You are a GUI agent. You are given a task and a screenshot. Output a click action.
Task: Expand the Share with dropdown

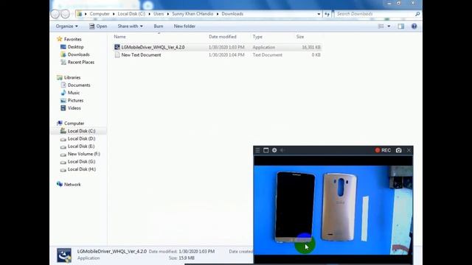(130, 26)
